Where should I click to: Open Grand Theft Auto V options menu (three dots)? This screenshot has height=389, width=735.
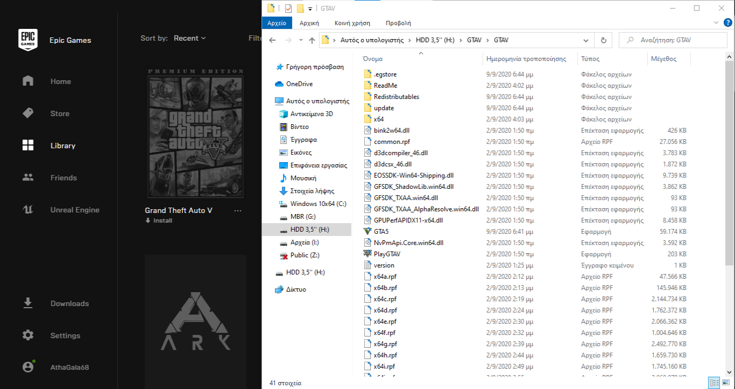point(238,210)
